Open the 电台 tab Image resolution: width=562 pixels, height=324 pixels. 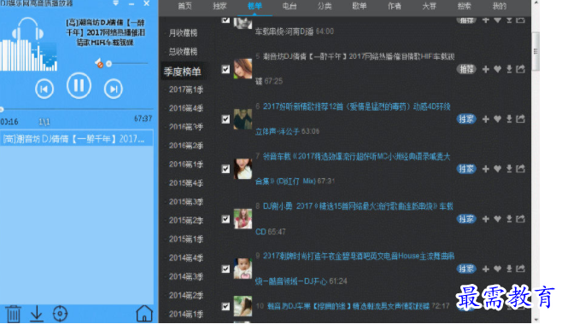tap(290, 6)
